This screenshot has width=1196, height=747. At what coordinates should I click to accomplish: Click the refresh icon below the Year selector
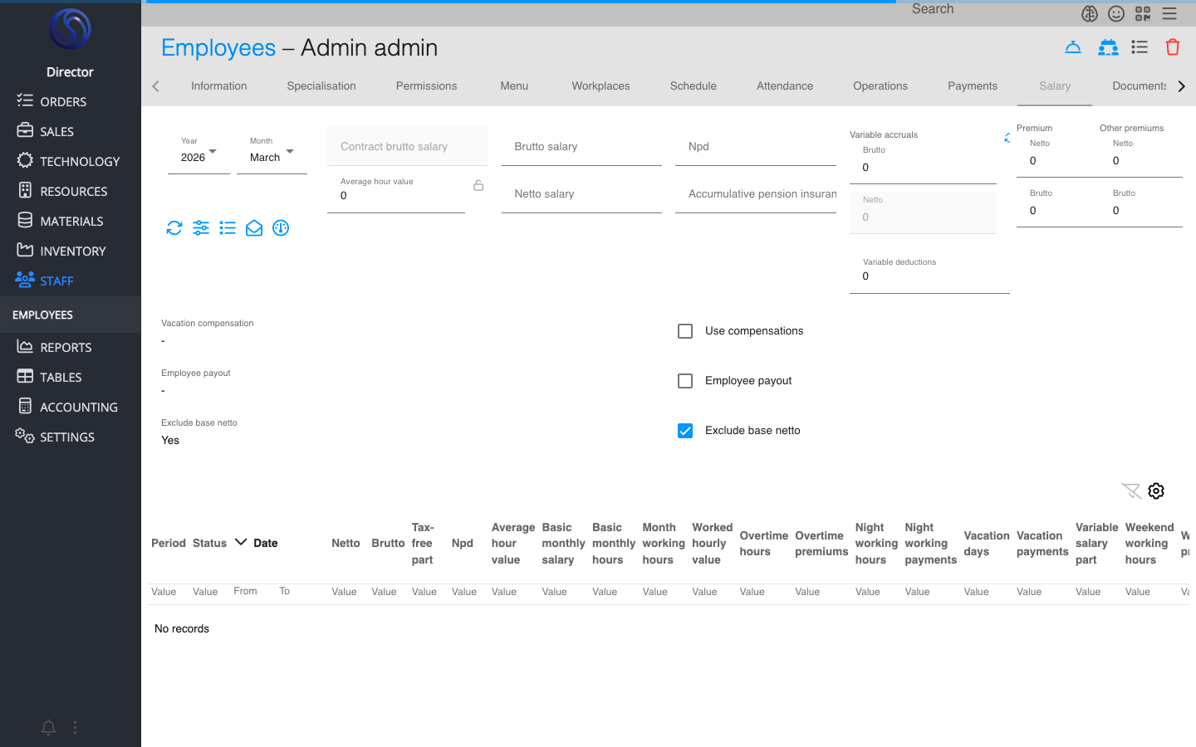point(174,228)
